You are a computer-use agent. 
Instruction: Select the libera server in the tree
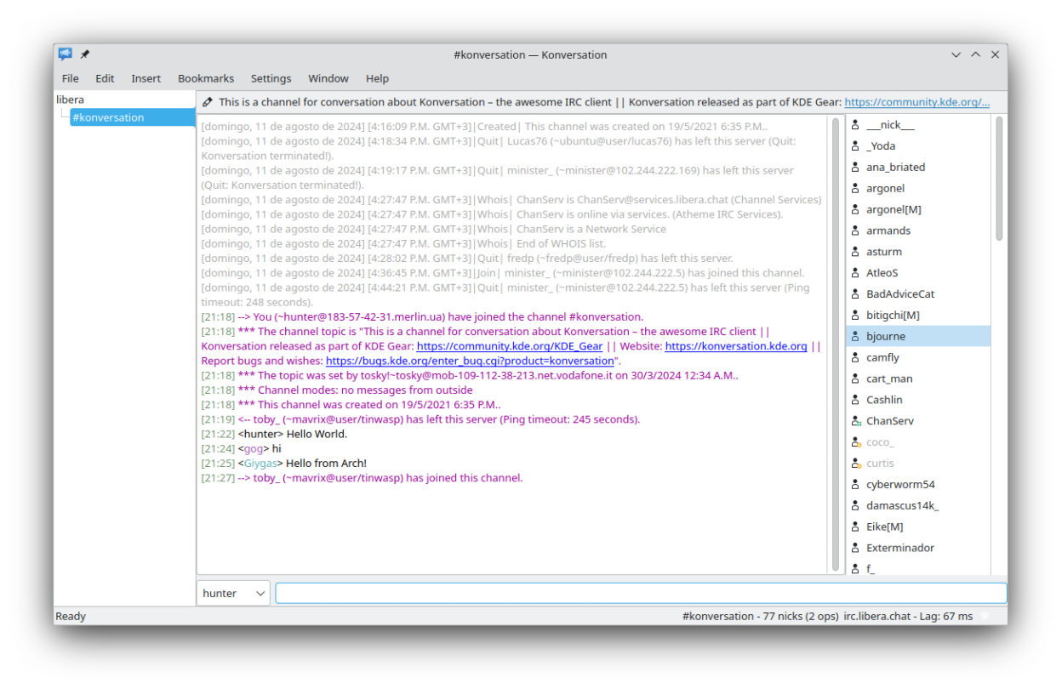71,100
